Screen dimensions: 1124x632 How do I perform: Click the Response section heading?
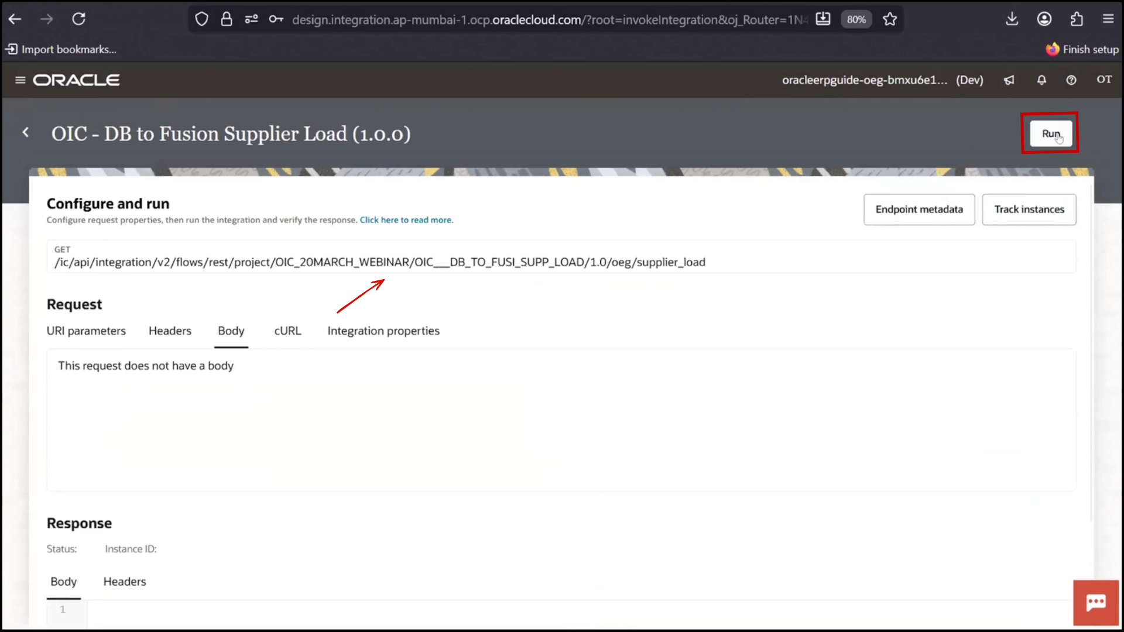pyautogui.click(x=79, y=523)
